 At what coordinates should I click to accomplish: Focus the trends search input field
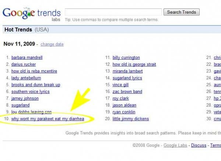(x=113, y=12)
